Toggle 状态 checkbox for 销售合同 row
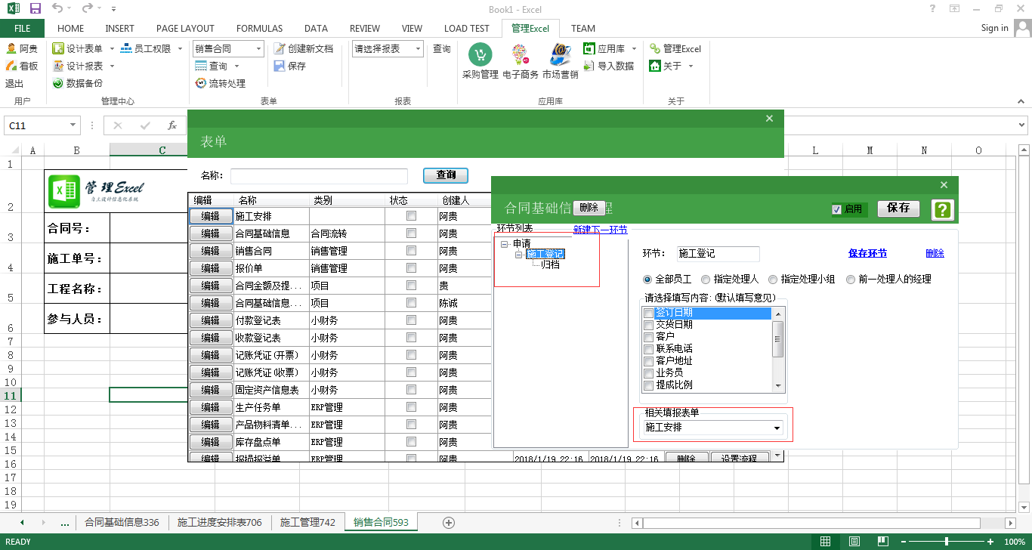 click(x=411, y=250)
